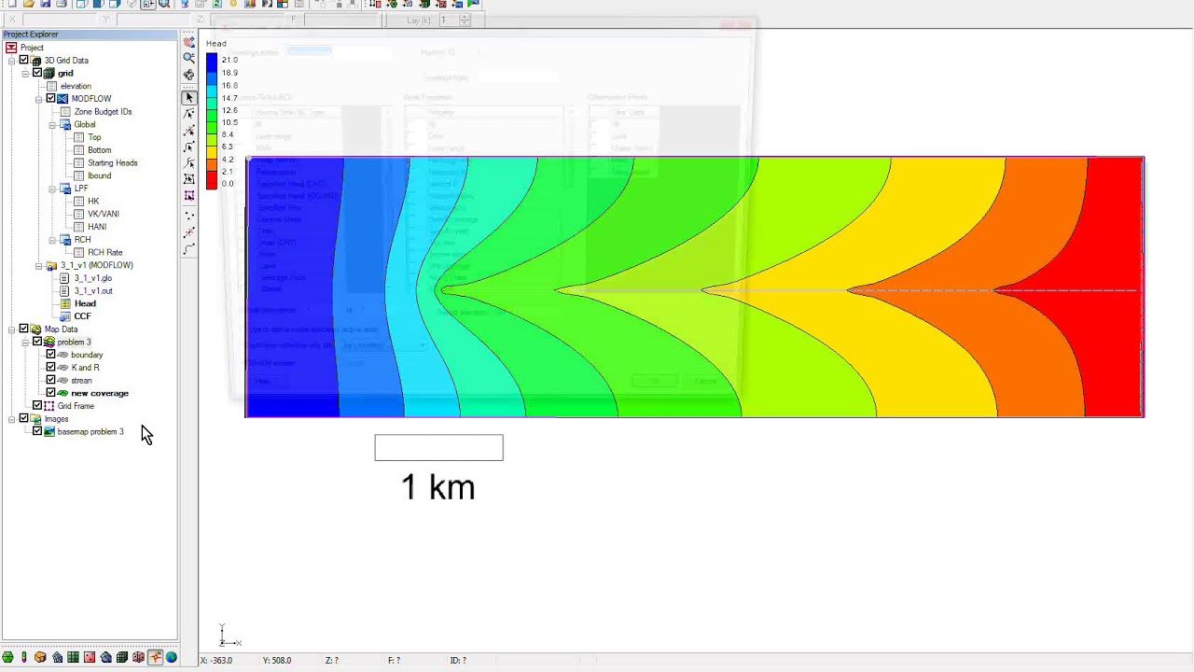1194x672 pixels.
Task: Toggle the new coverage checkbox
Action: (50, 393)
